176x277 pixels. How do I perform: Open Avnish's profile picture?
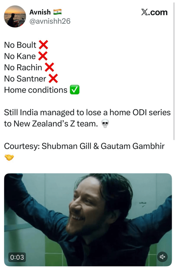point(15,17)
